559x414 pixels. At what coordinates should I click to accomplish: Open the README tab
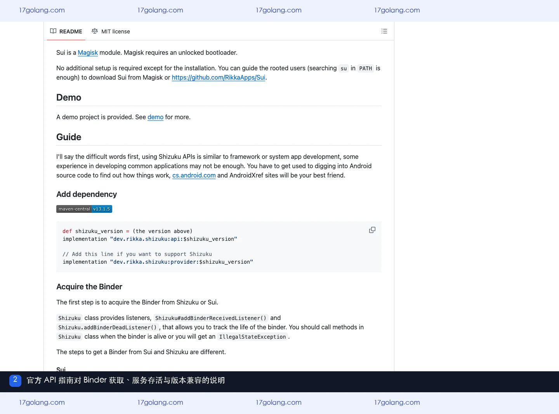(66, 31)
